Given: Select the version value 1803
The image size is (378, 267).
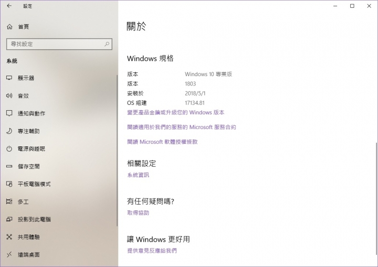Looking at the screenshot, I should click(x=190, y=84).
